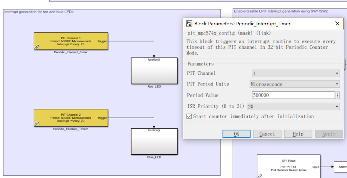Image resolution: width=347 pixels, height=178 pixels.
Task: Toggle Start counter immediately after initialization
Action: tap(189, 116)
